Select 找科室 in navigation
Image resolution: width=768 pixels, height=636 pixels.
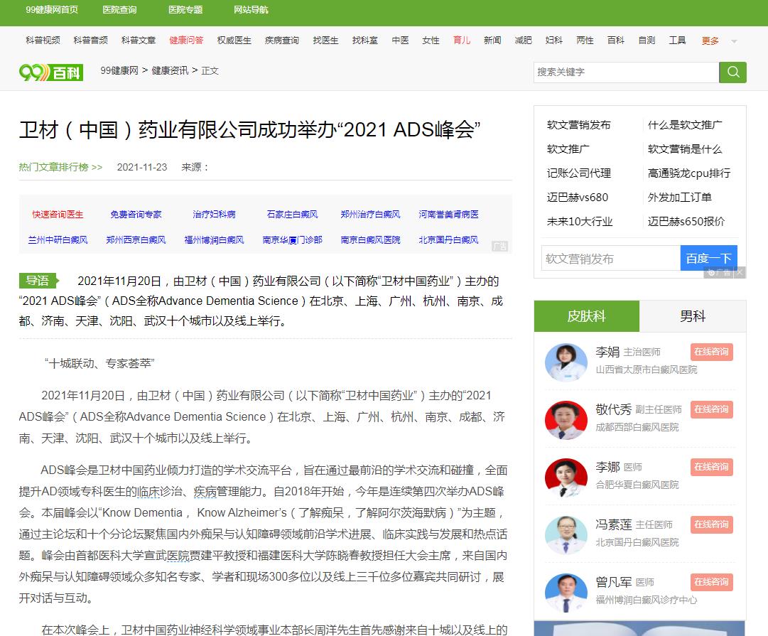point(365,41)
